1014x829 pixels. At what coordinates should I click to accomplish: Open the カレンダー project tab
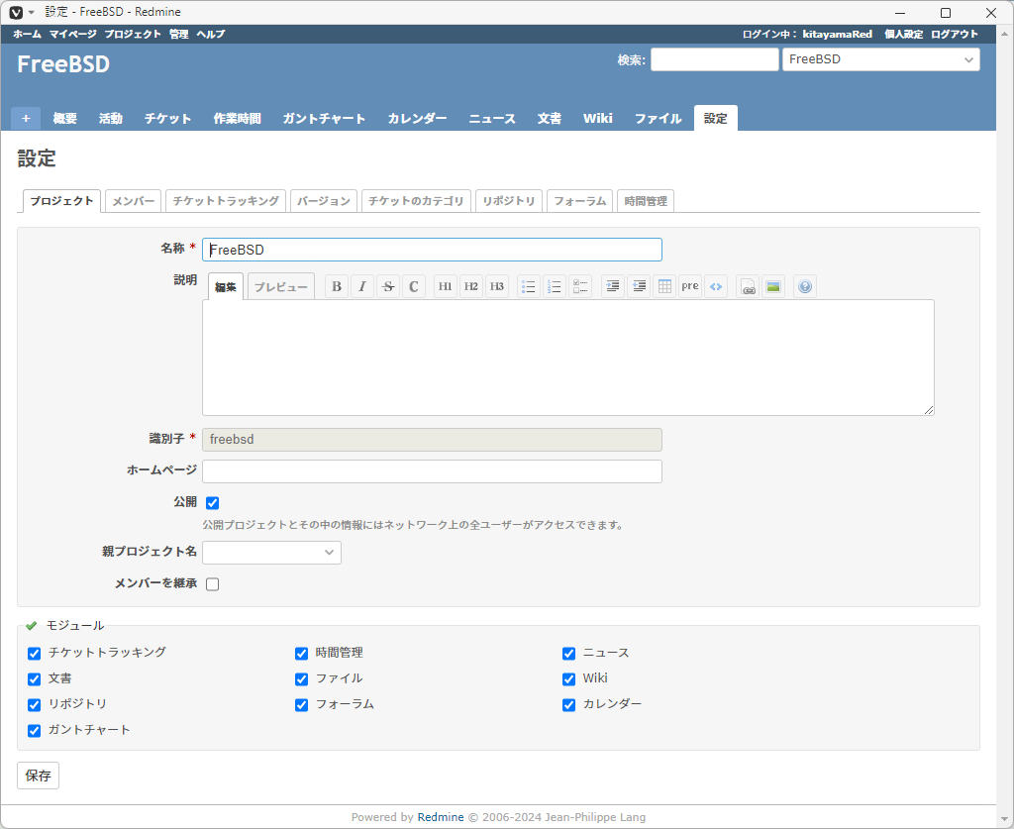(417, 118)
